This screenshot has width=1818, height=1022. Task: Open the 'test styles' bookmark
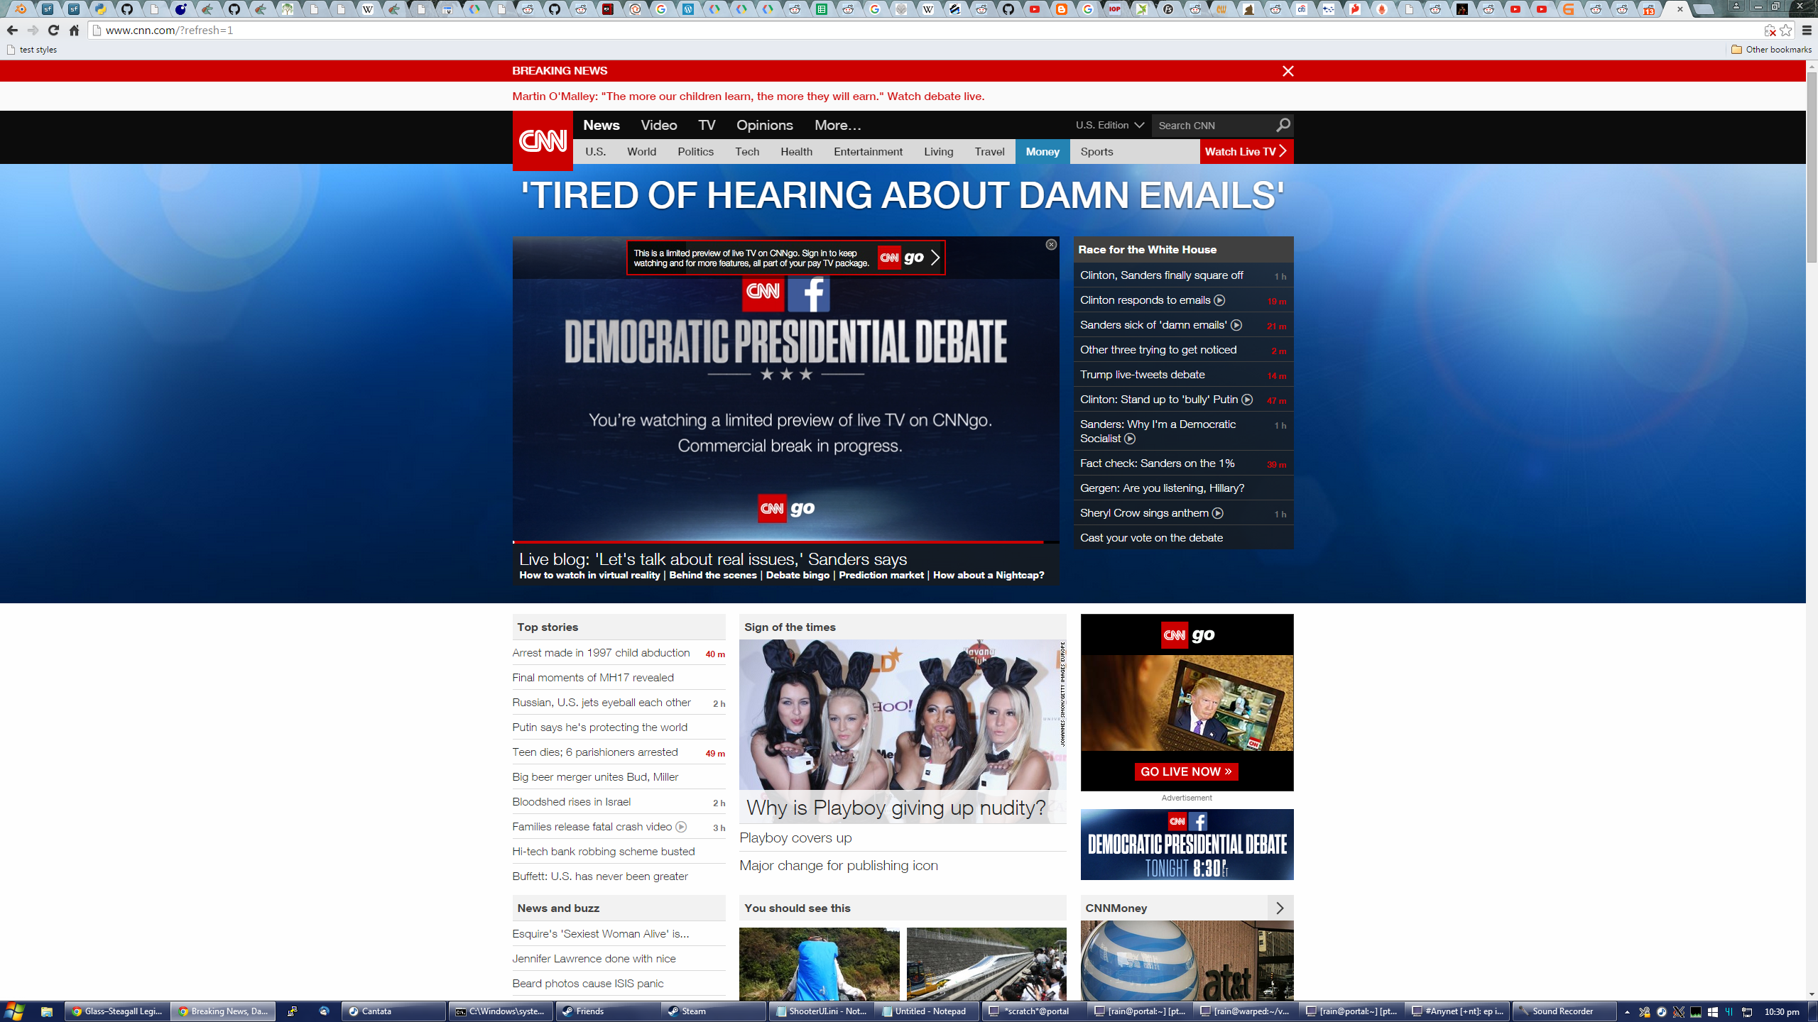coord(31,50)
